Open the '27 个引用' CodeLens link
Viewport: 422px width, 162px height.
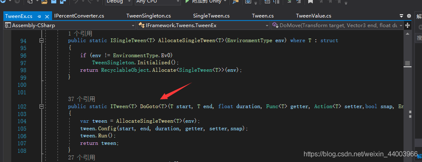pos(81,157)
